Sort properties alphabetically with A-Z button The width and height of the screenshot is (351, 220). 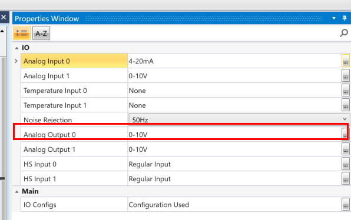tap(41, 33)
